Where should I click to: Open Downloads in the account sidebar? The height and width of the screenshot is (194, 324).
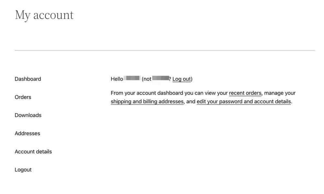28,115
